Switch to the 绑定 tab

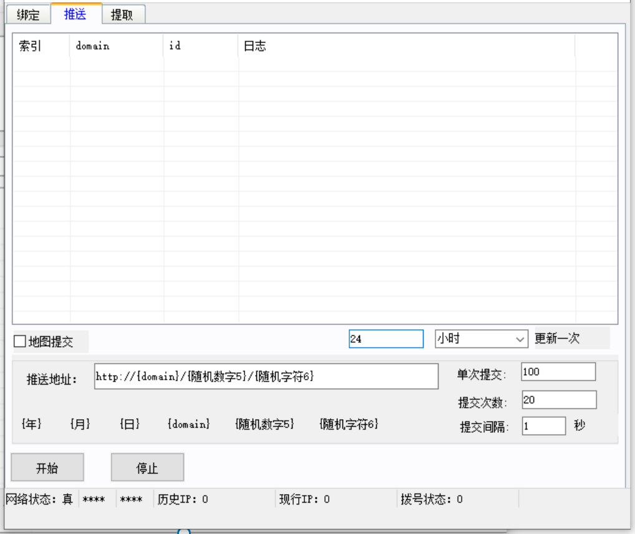[28, 15]
